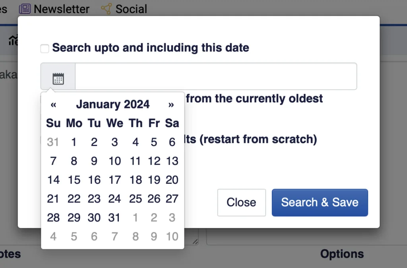Click the Newsletter icon in top bar
This screenshot has width=407, height=268.
click(25, 9)
